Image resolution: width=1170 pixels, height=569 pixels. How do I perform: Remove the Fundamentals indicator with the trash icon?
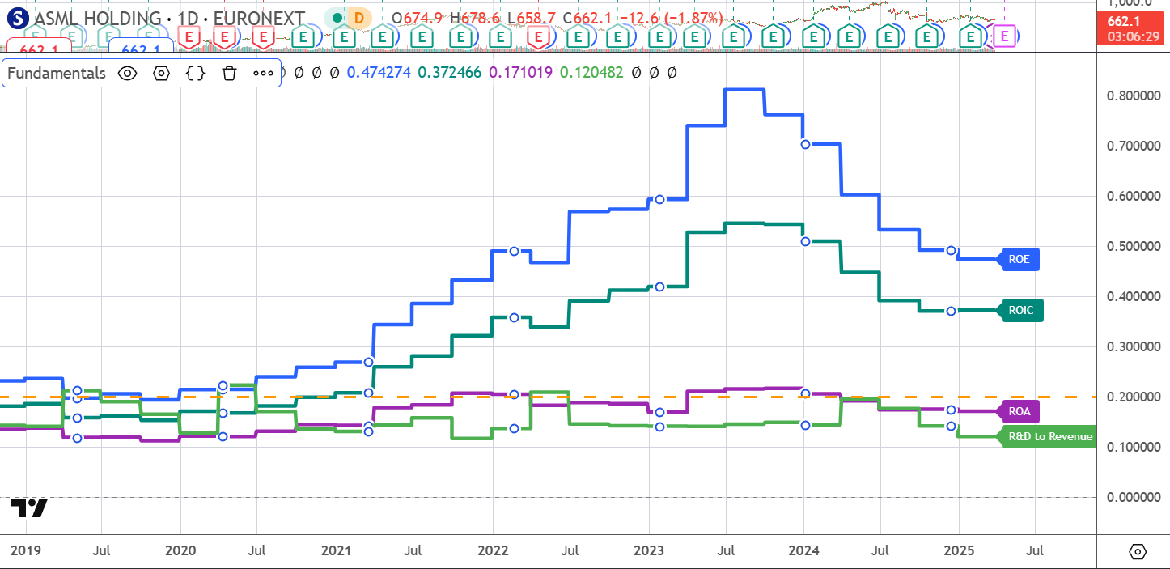pos(229,73)
